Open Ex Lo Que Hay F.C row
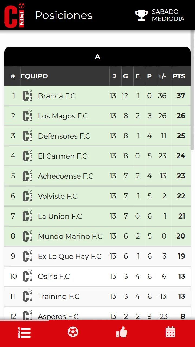This screenshot has height=347, width=195. pyautogui.click(x=97, y=256)
